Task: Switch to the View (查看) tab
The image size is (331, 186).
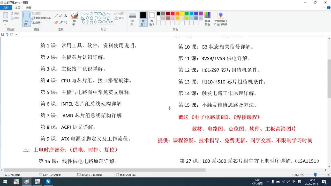Action: (x=29, y=8)
